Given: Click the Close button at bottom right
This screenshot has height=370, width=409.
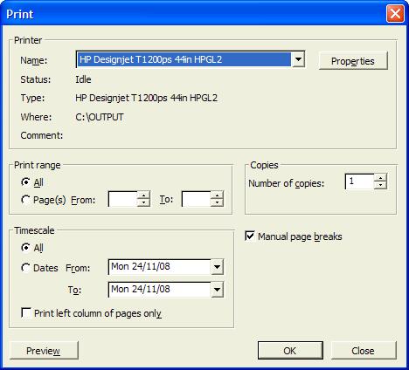Looking at the screenshot, I should click(x=364, y=351).
